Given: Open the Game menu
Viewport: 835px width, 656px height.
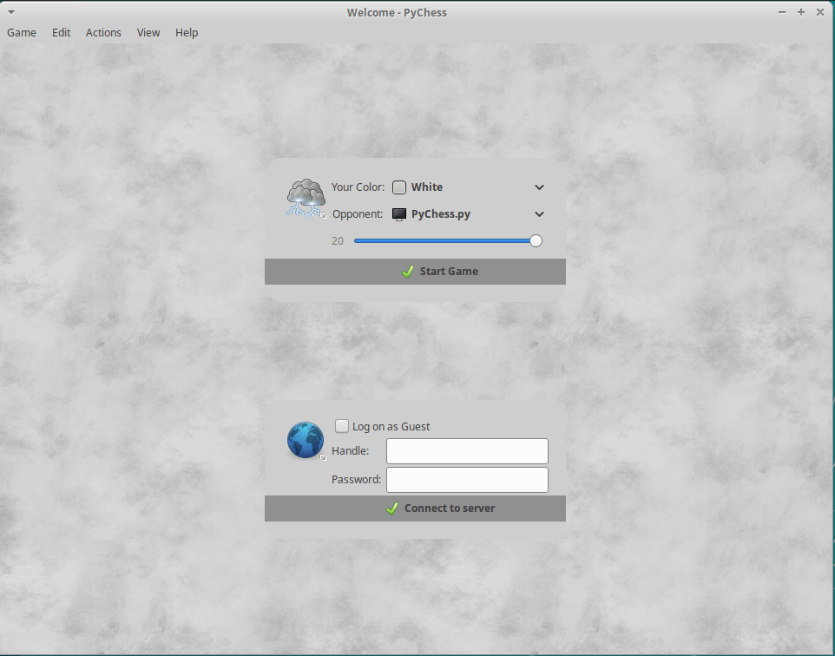Looking at the screenshot, I should pos(22,33).
